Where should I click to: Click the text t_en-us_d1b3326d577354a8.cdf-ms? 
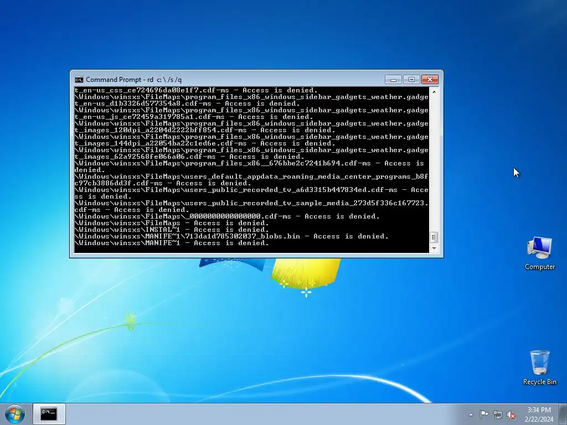click(x=143, y=103)
